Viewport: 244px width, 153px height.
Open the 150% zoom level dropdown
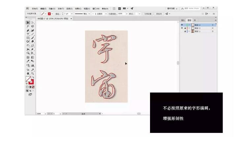[45, 114]
